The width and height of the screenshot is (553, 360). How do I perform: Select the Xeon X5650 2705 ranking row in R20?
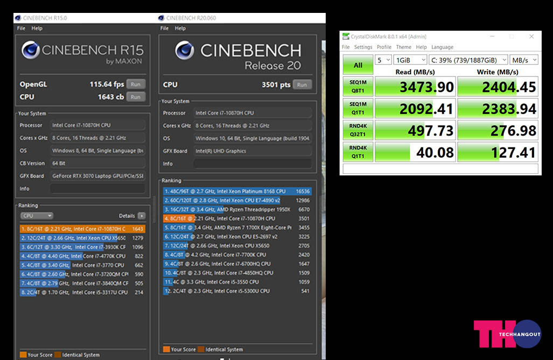(x=237, y=246)
